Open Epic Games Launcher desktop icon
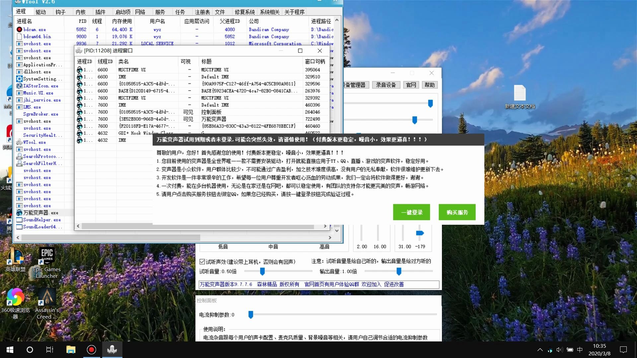 [x=47, y=263]
